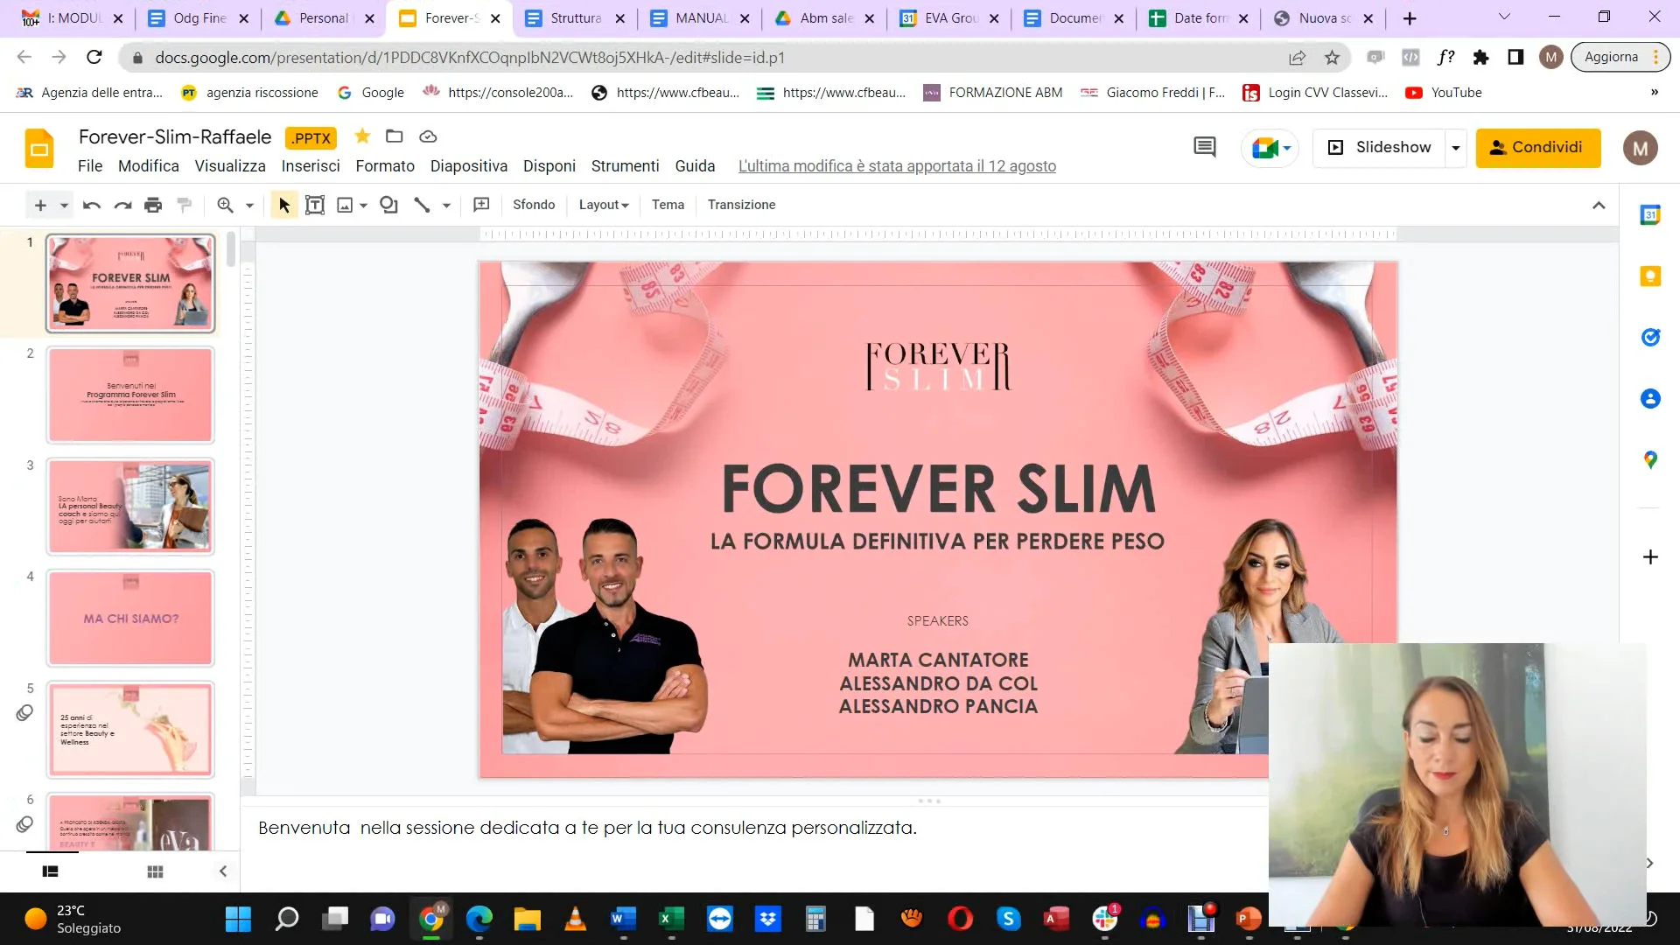Screen dimensions: 1680x945
Task: Collapse the filmstrip panel with the chevron
Action: click(x=222, y=871)
